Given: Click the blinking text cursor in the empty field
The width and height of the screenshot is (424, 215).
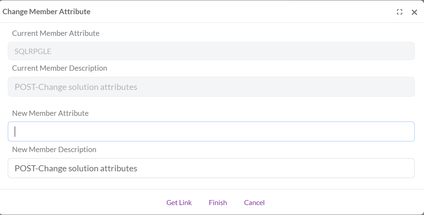Looking at the screenshot, I should pyautogui.click(x=15, y=131).
